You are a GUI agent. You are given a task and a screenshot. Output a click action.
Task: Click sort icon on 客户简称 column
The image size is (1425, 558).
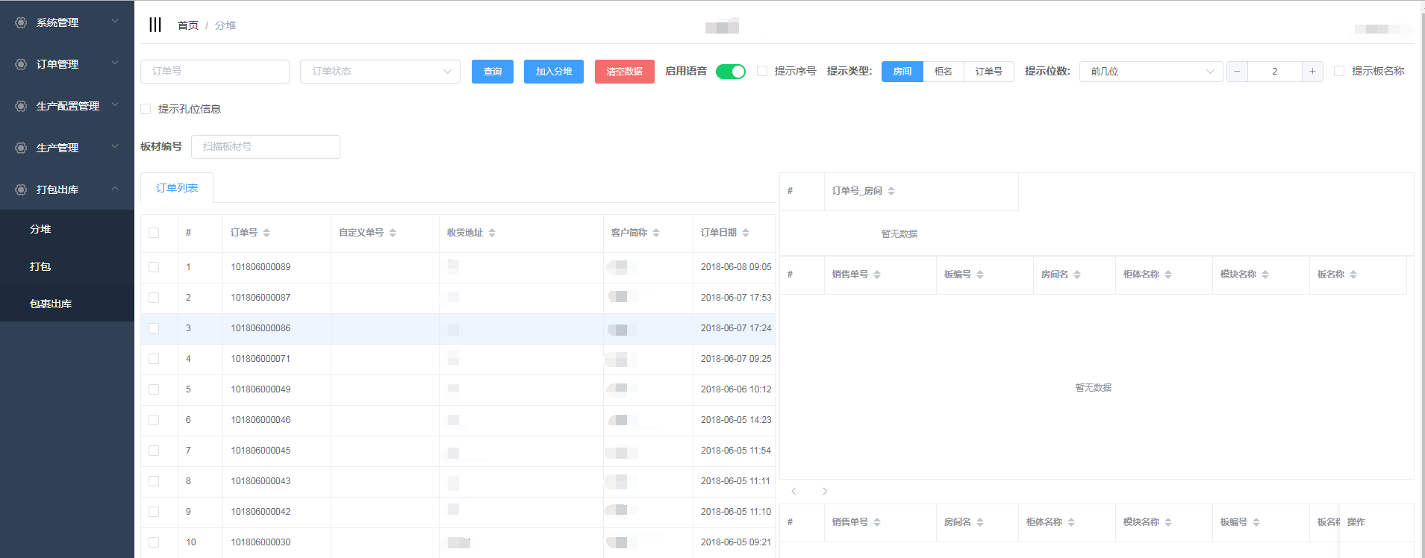(656, 233)
